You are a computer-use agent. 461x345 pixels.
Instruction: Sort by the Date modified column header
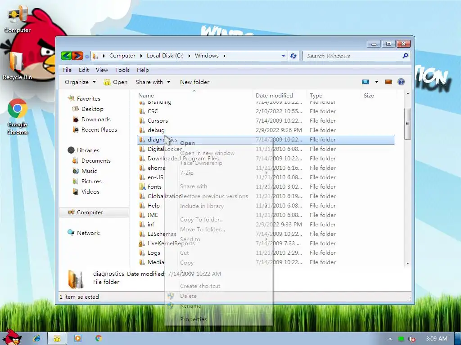pyautogui.click(x=279, y=95)
